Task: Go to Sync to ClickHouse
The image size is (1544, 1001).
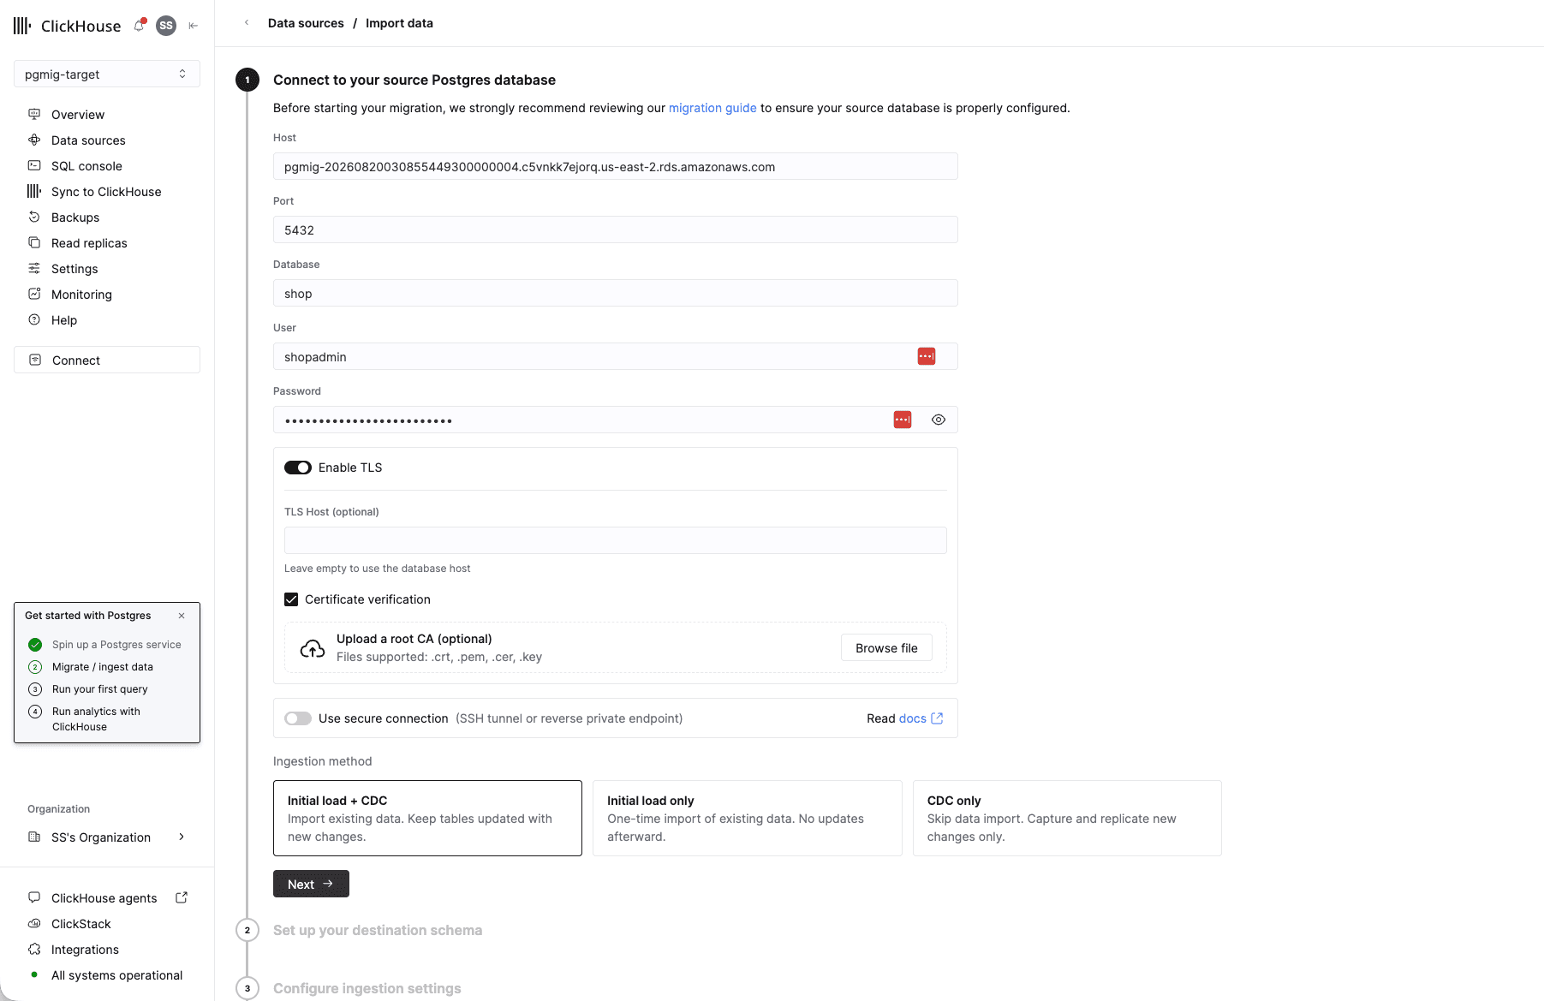Action: [107, 192]
